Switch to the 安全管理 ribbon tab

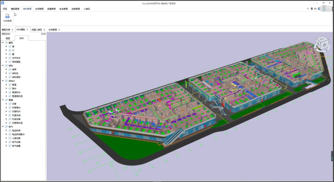click(63, 9)
